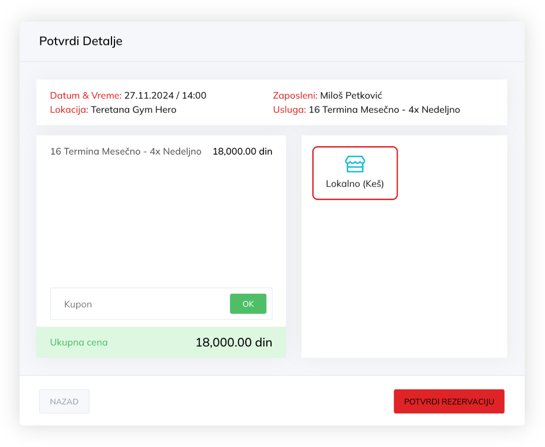The width and height of the screenshot is (545, 447).
Task: Click the Zaposleni label
Action: (295, 95)
